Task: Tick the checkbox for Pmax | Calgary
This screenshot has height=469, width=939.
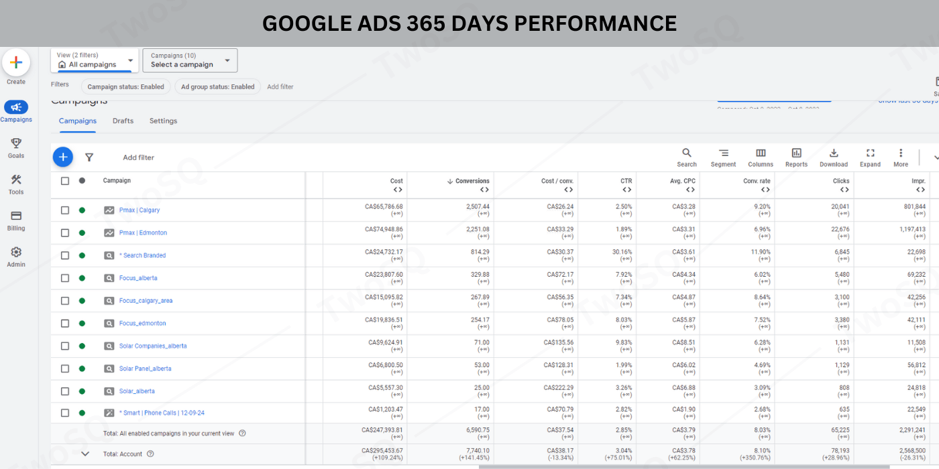Action: 65,210
